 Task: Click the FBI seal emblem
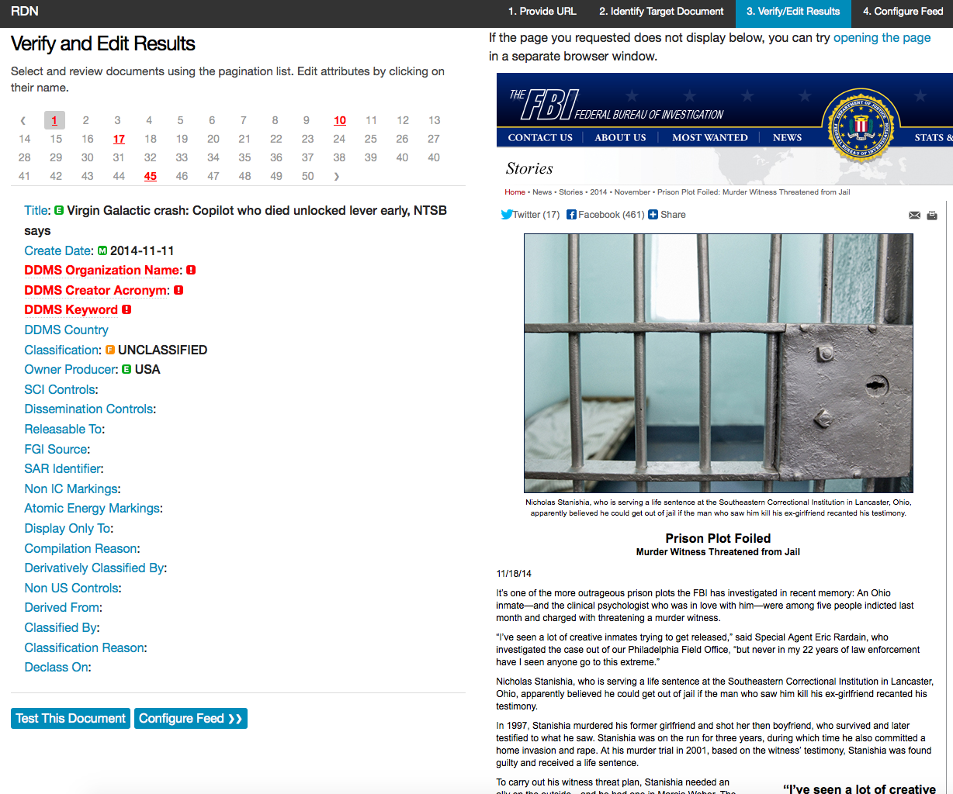[861, 124]
